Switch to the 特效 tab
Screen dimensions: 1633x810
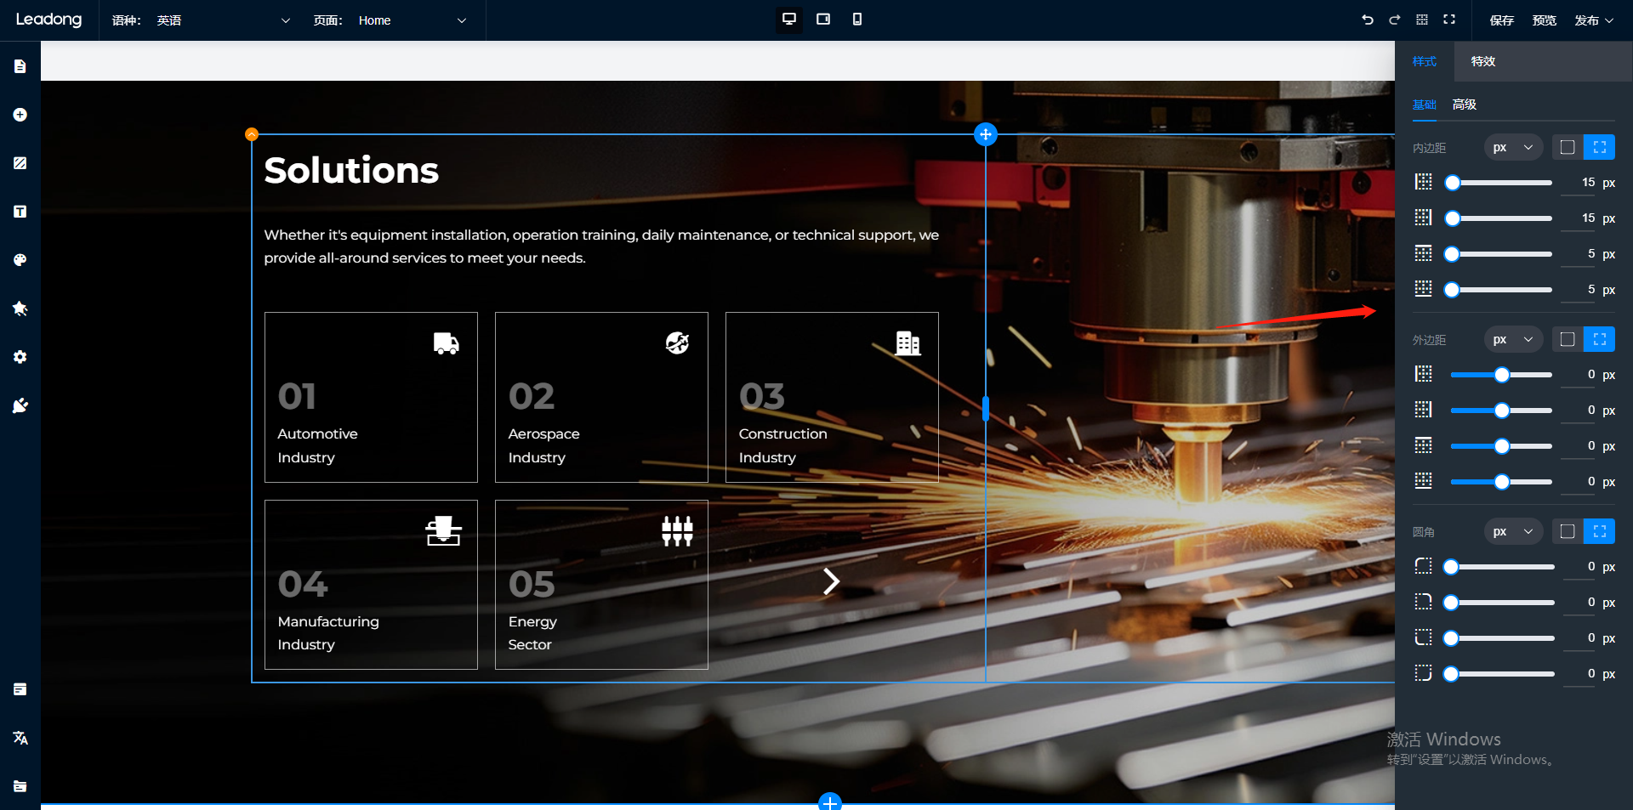1482,61
